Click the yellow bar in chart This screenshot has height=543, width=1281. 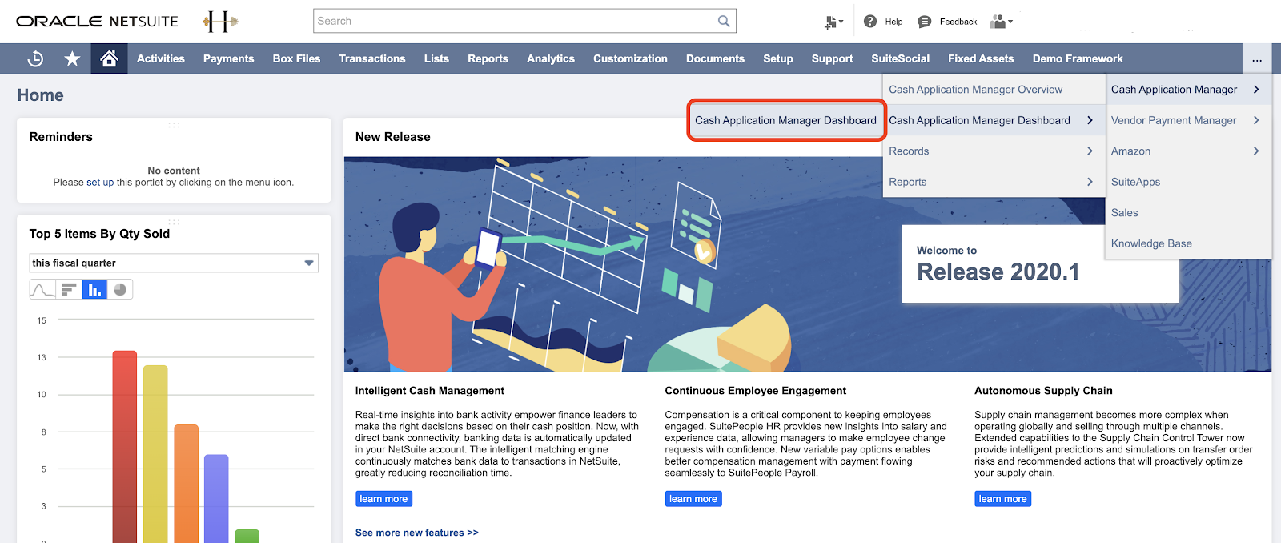pyautogui.click(x=155, y=454)
